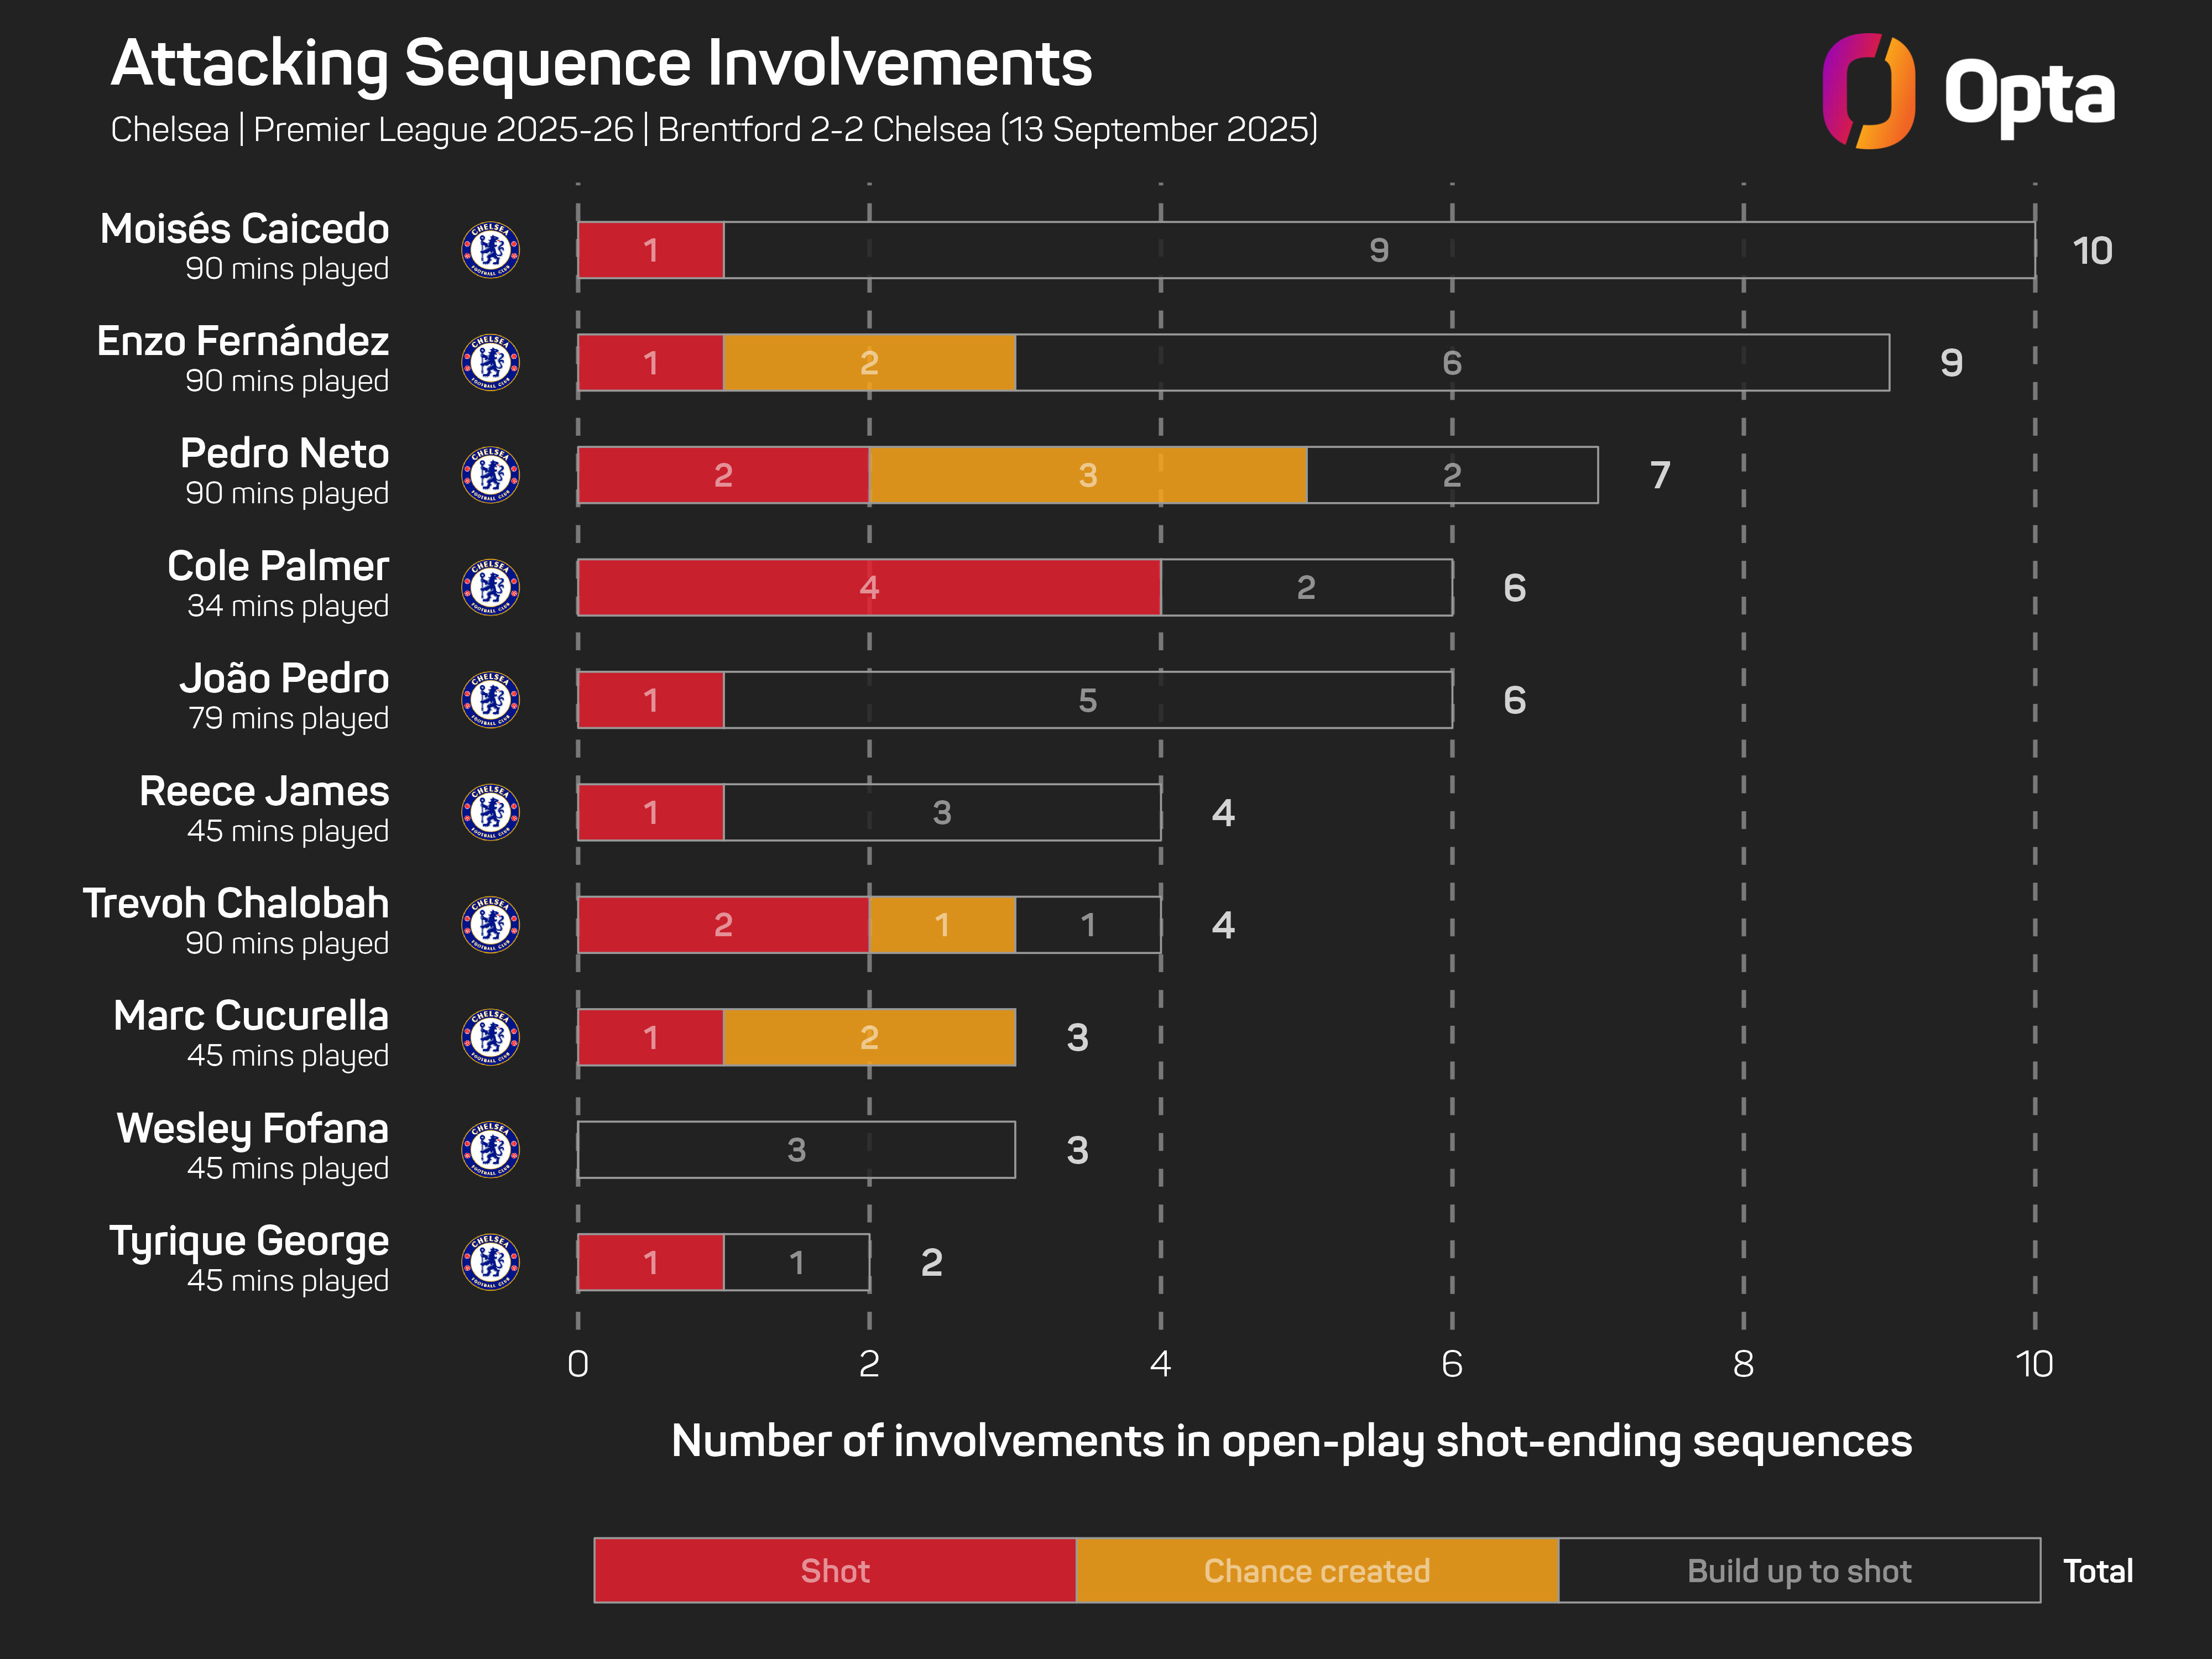
Task: Click Chelsea crest beside Wesley Fofana
Action: point(490,1150)
